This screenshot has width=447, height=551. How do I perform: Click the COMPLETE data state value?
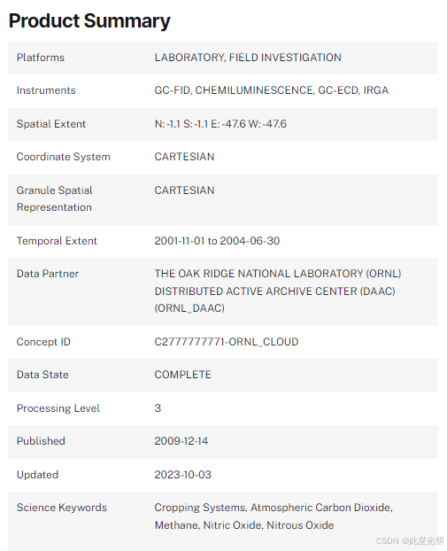pyautogui.click(x=183, y=375)
